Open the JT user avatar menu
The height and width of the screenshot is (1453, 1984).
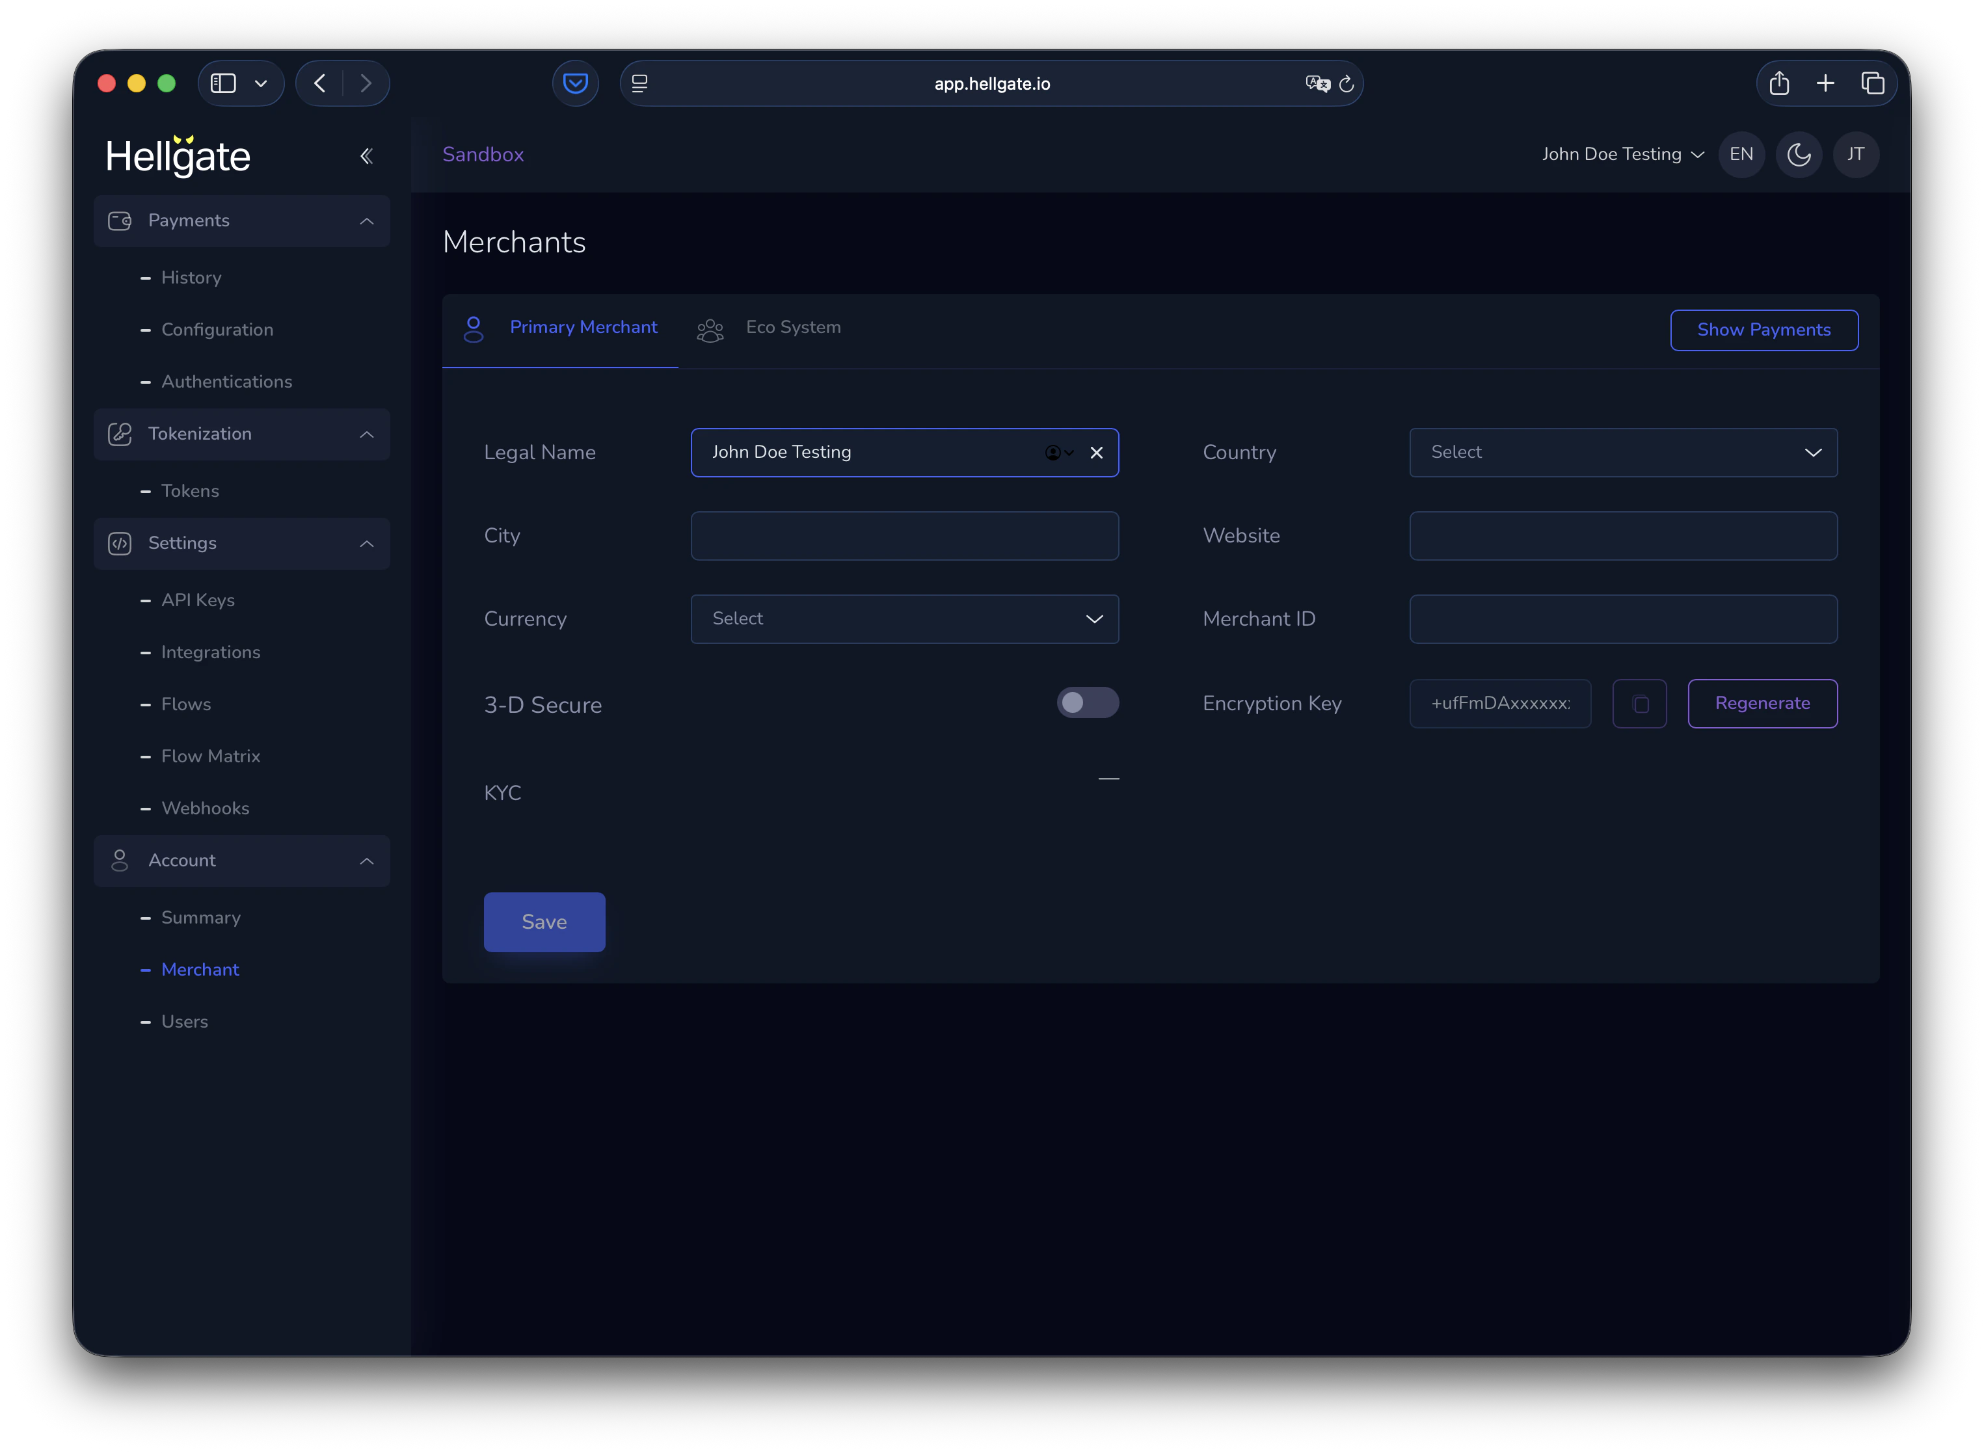tap(1856, 155)
